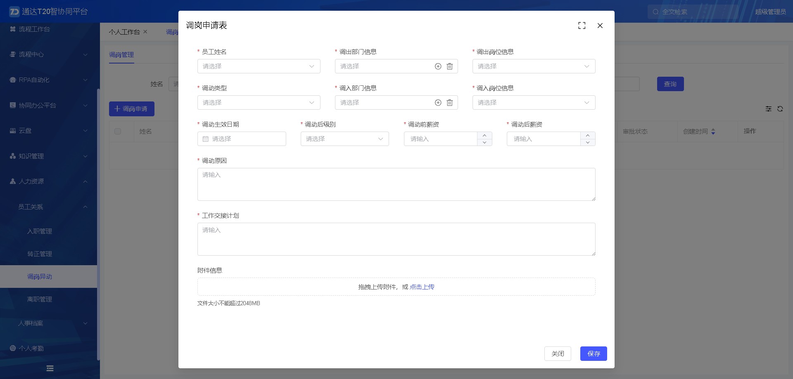Click the add icon in 调出部门信息 field
This screenshot has height=379, width=793.
click(438, 66)
